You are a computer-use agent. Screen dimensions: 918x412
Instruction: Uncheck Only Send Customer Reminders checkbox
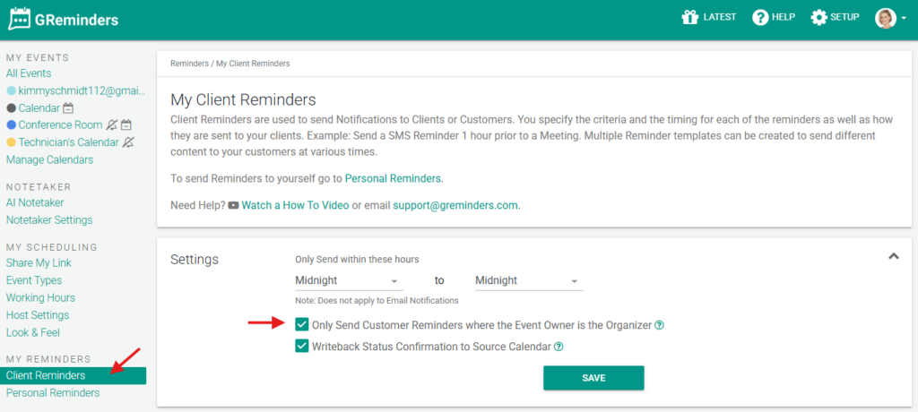(x=302, y=325)
